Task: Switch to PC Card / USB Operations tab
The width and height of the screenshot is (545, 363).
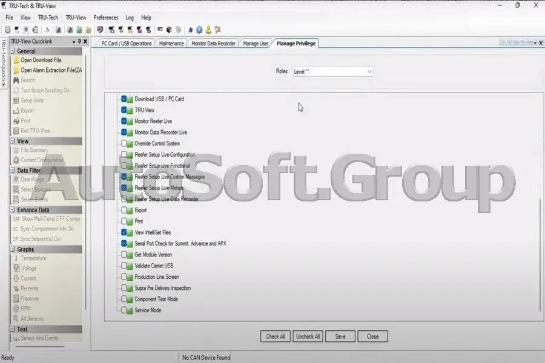Action: point(126,44)
